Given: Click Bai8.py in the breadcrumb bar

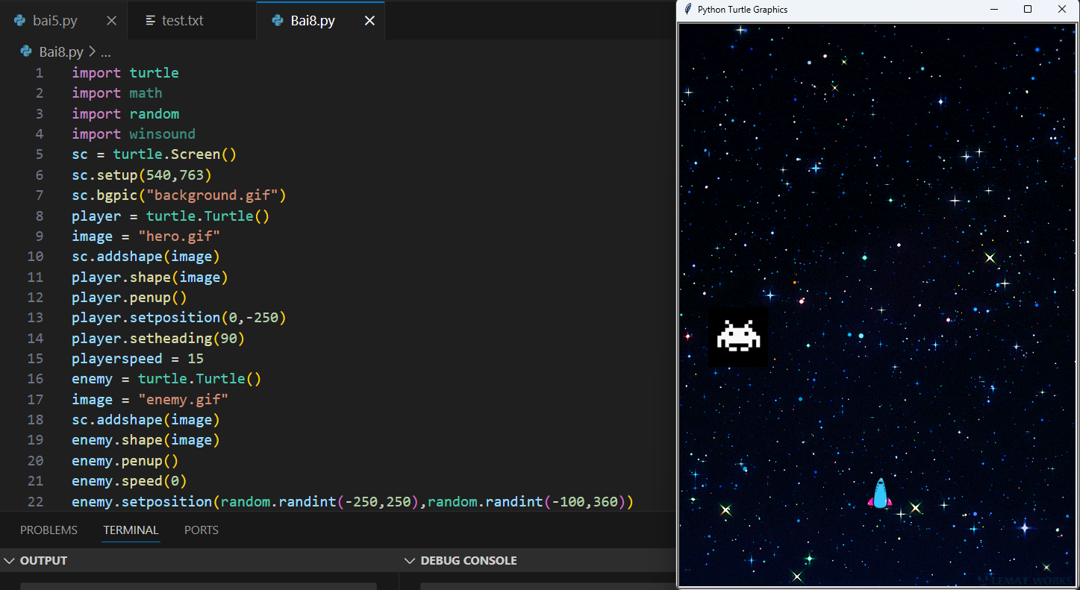Looking at the screenshot, I should click(x=61, y=52).
